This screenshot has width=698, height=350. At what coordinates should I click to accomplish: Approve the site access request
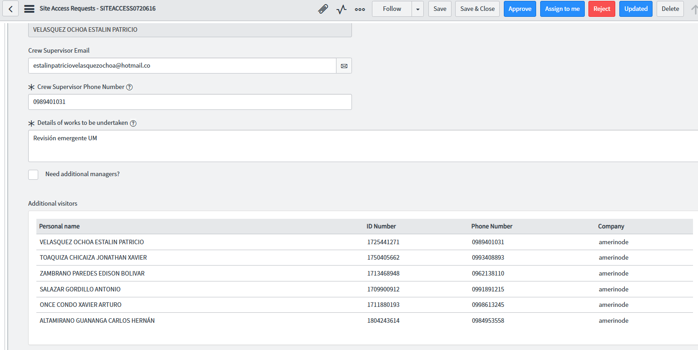(x=520, y=9)
